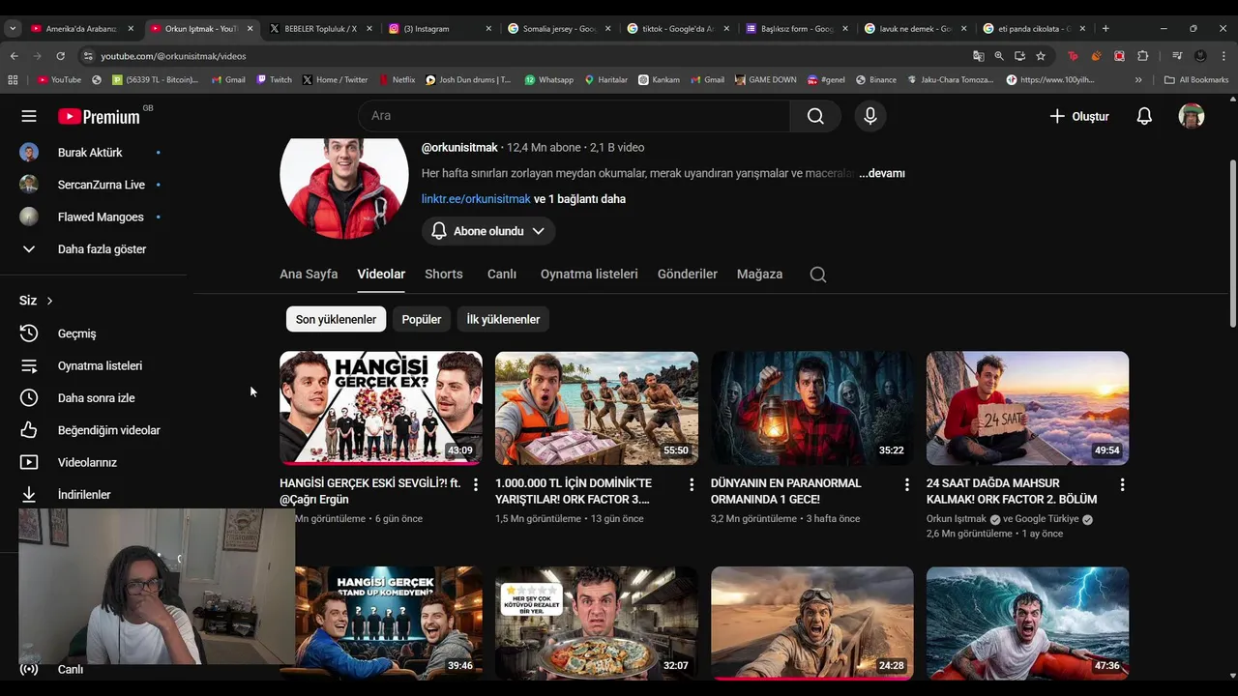The image size is (1238, 696).
Task: Open the tab search dropdown arrow
Action: (13, 29)
